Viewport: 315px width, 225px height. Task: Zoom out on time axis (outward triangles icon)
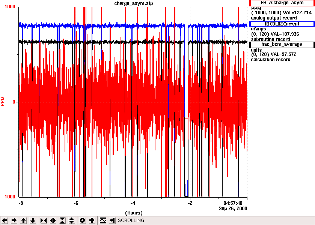coord(53,220)
